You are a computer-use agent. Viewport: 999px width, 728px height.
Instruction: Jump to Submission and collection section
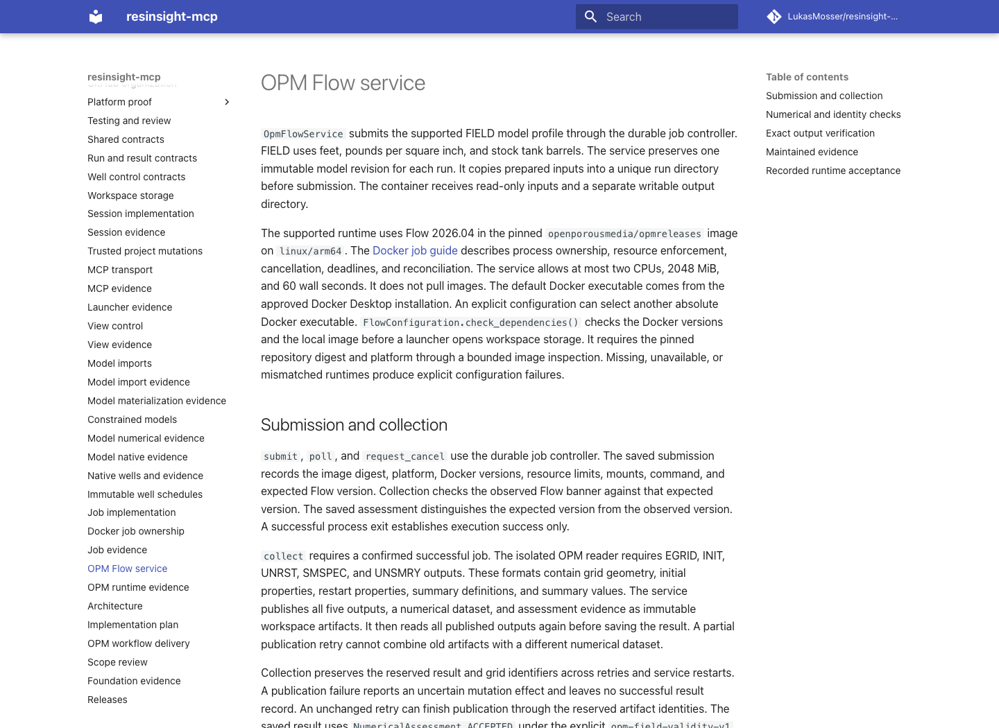[824, 96]
